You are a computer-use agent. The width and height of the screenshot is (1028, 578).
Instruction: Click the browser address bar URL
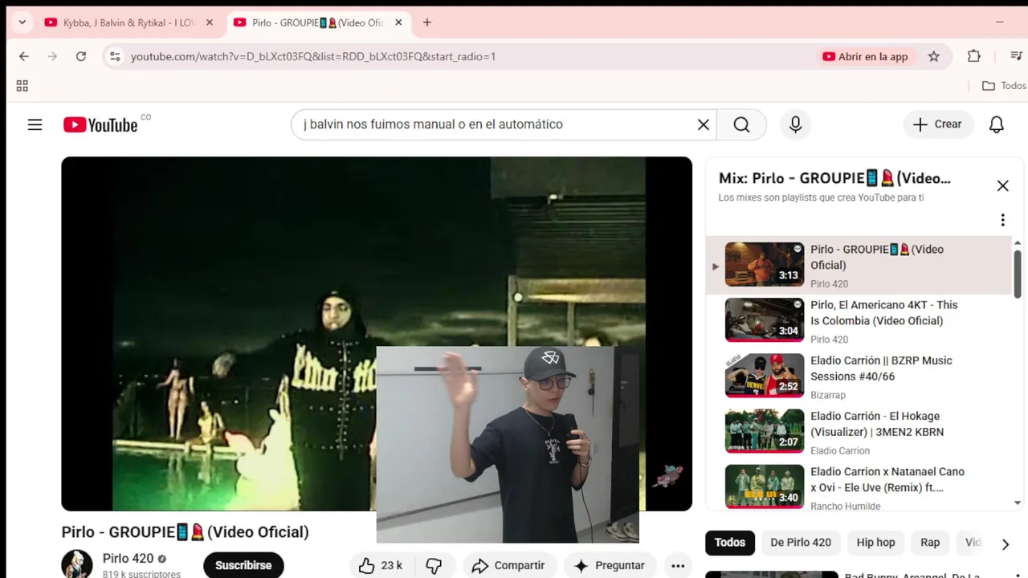(313, 56)
